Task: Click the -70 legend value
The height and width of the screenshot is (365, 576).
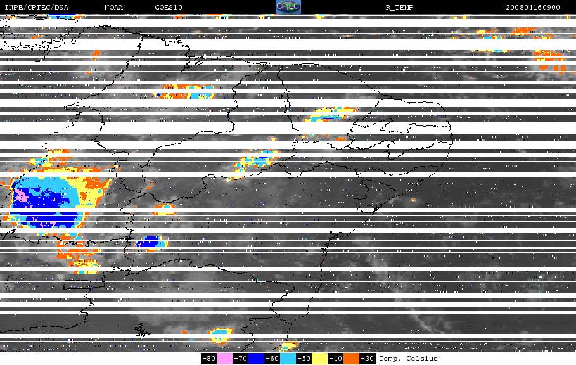Action: pyautogui.click(x=240, y=359)
